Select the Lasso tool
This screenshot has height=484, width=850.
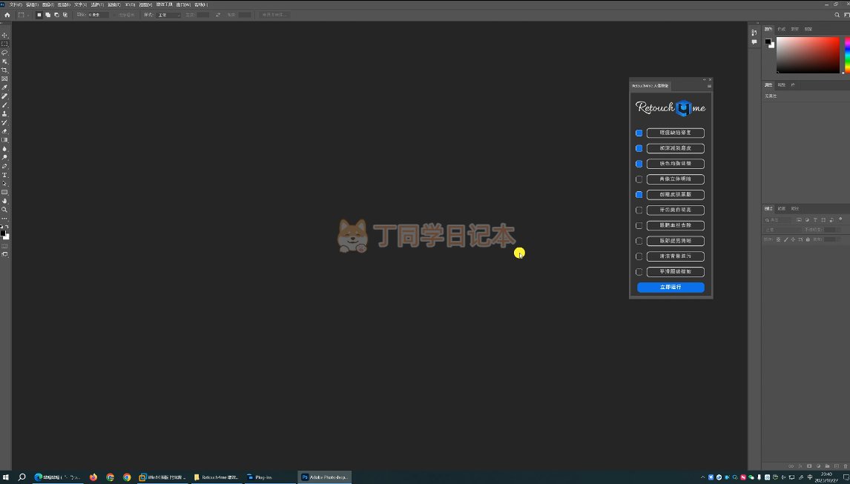[4, 53]
